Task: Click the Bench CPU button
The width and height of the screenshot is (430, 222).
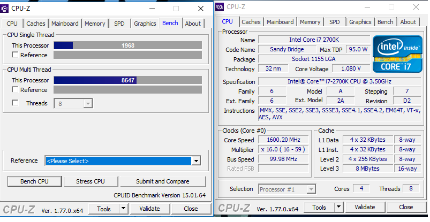Action: point(35,181)
